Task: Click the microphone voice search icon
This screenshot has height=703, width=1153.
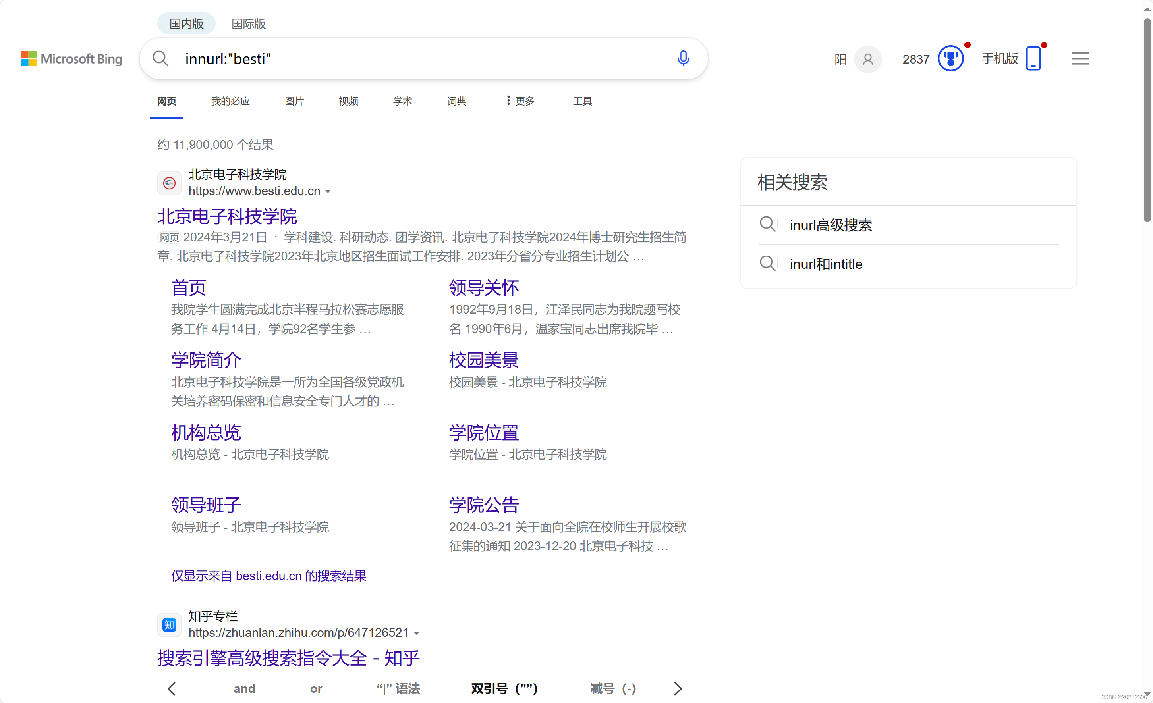Action: (x=683, y=58)
